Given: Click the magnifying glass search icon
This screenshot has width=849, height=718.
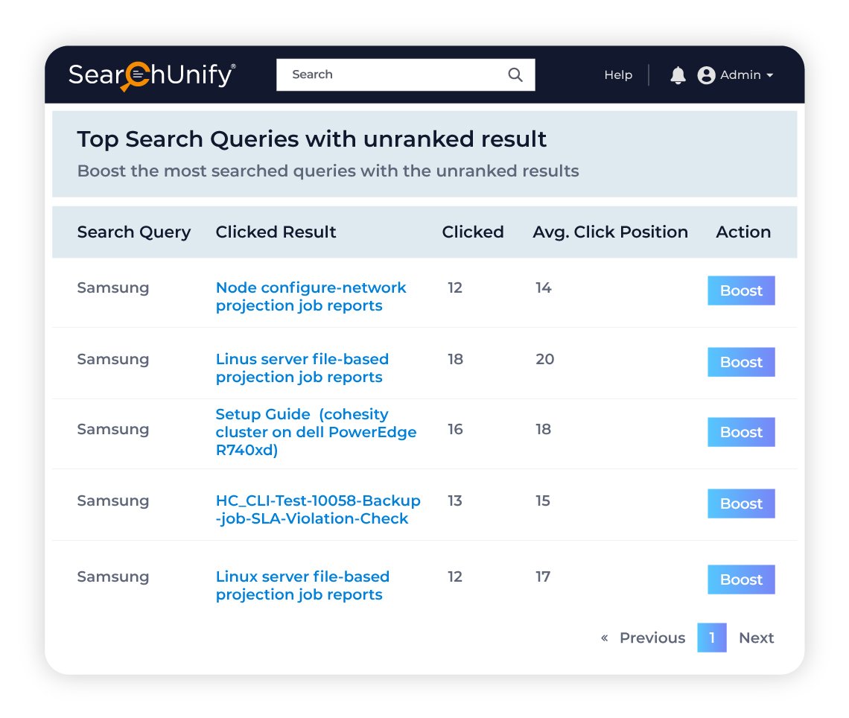Looking at the screenshot, I should point(515,74).
